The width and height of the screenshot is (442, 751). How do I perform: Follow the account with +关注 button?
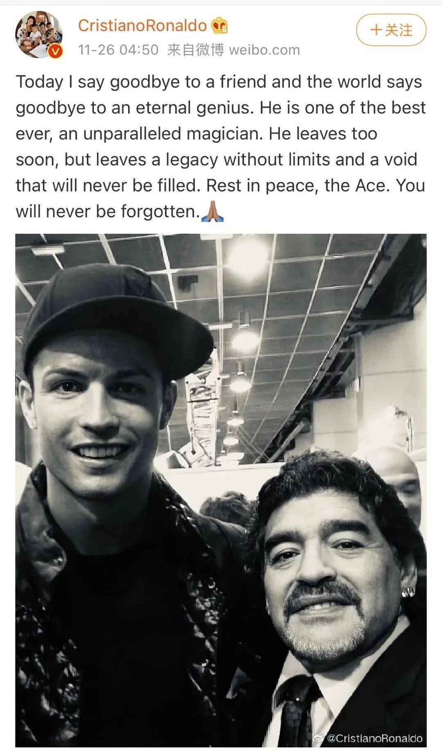[391, 30]
